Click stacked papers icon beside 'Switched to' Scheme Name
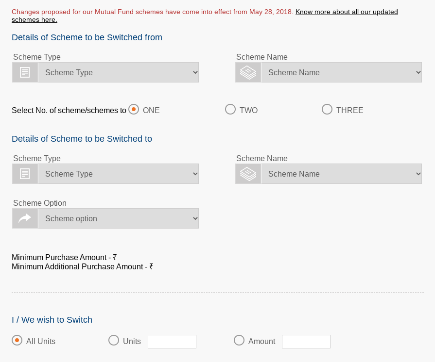 coord(248,174)
